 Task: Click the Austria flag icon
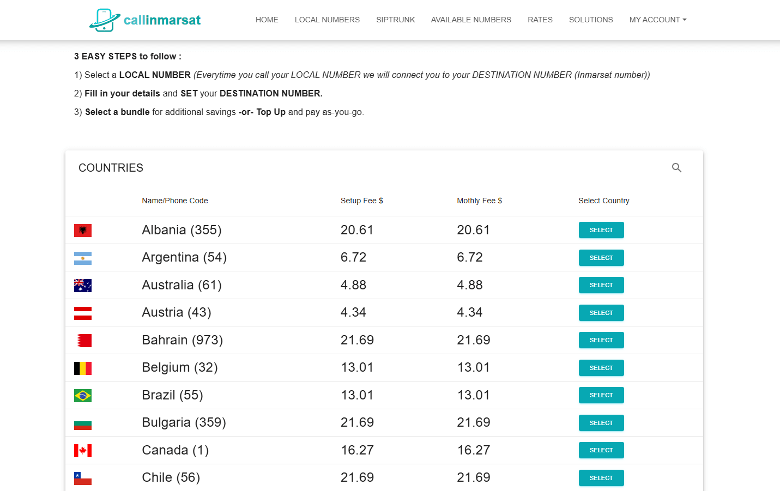(x=83, y=313)
